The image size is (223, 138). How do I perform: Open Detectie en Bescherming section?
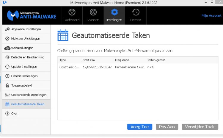pos(28,57)
